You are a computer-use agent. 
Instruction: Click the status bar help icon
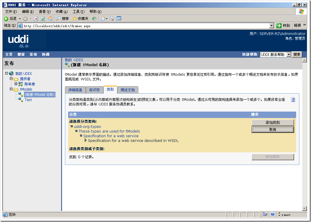point(273,214)
